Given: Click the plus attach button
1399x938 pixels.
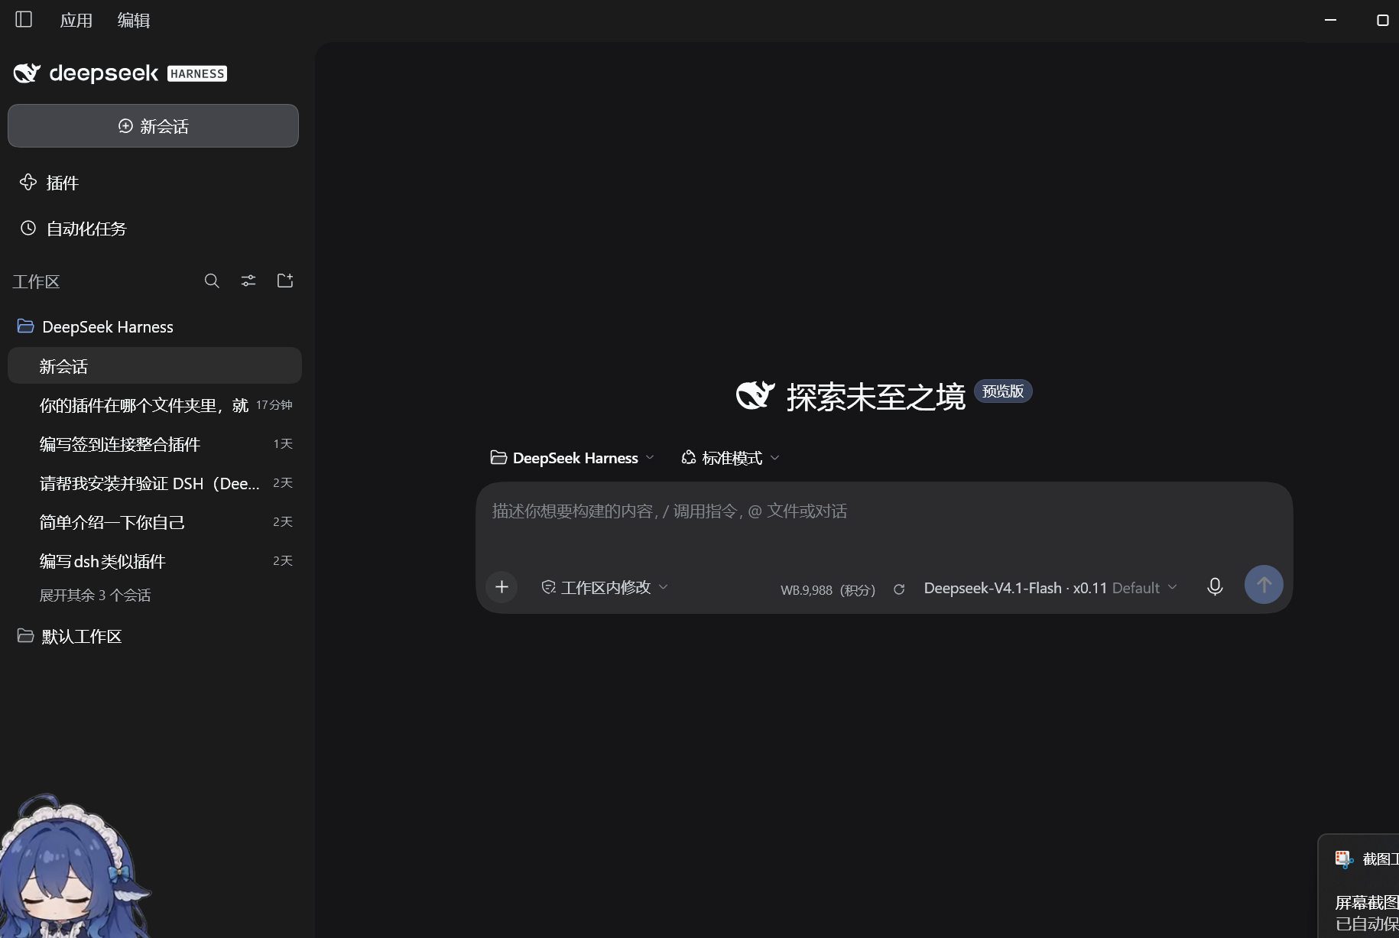Looking at the screenshot, I should point(501,586).
